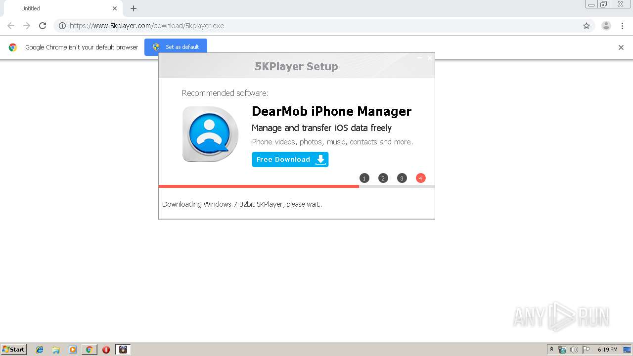The image size is (633, 356).
Task: Close the 5KPlayer Setup window
Action: (430, 58)
